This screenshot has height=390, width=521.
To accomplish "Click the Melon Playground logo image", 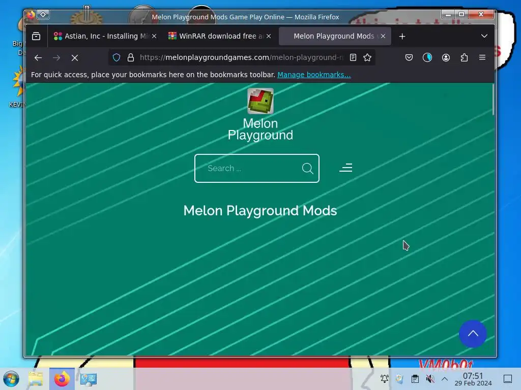I will pyautogui.click(x=260, y=101).
